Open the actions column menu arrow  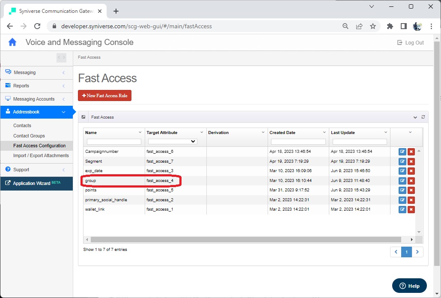click(410, 132)
